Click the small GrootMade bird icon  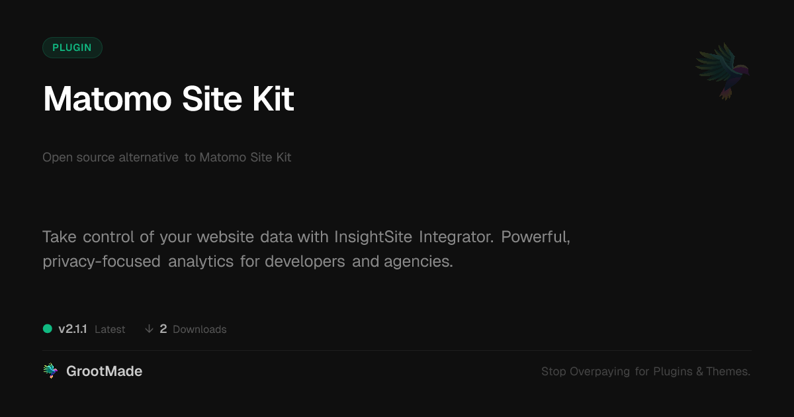coord(50,371)
